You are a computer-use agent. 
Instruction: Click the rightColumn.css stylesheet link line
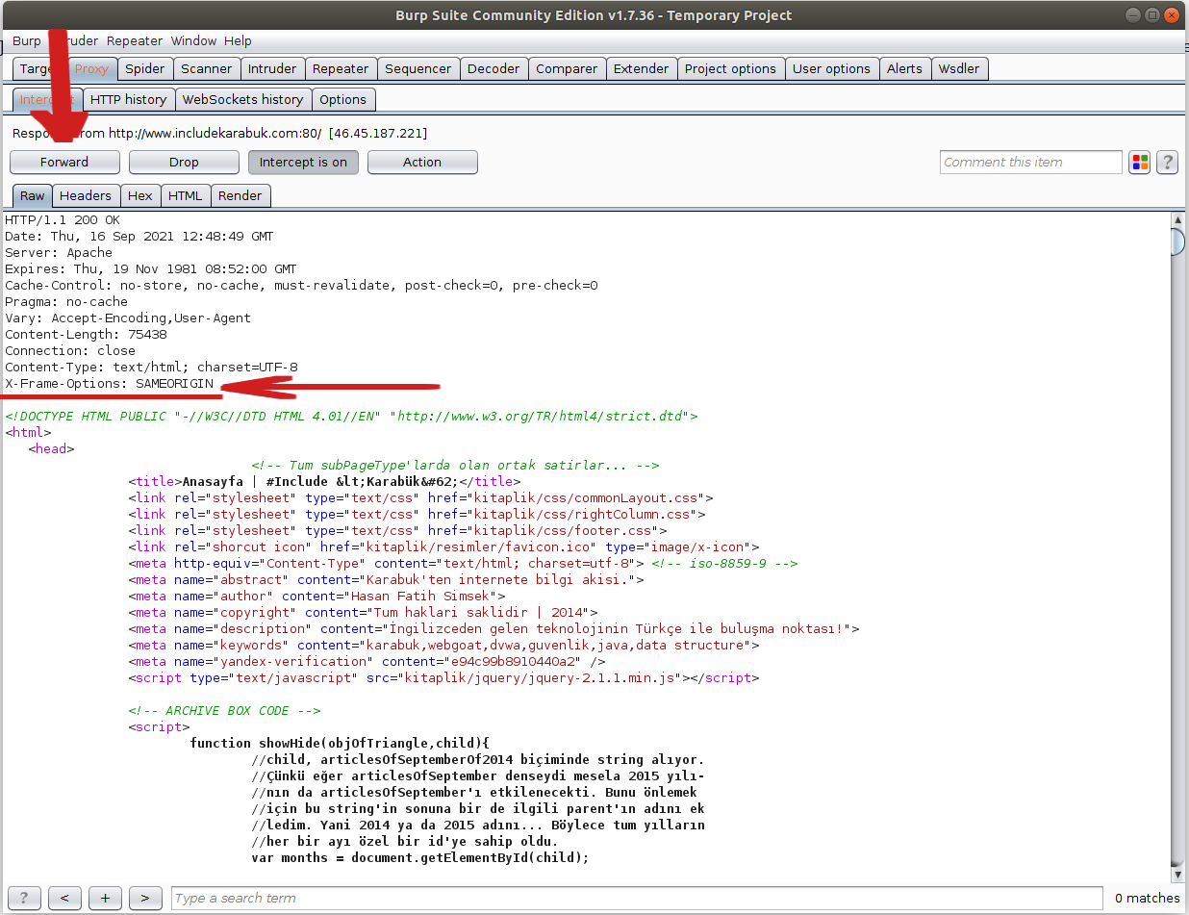point(417,515)
